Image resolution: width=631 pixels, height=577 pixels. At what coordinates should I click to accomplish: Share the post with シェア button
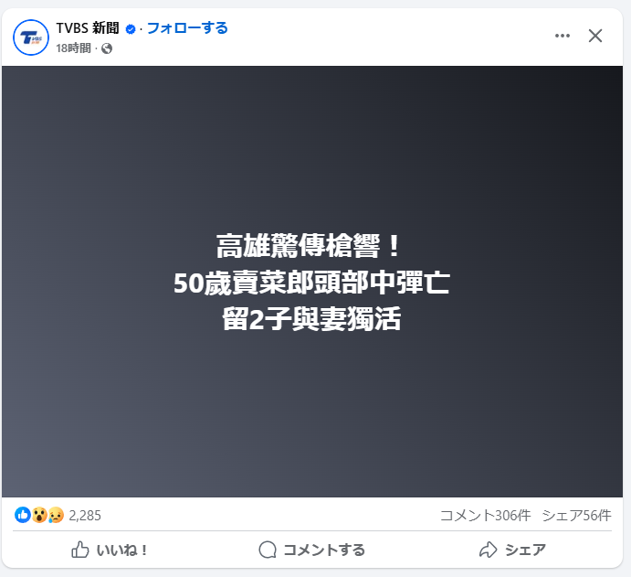tap(512, 550)
